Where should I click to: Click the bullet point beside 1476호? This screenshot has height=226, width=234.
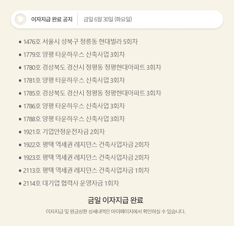(x=20, y=42)
